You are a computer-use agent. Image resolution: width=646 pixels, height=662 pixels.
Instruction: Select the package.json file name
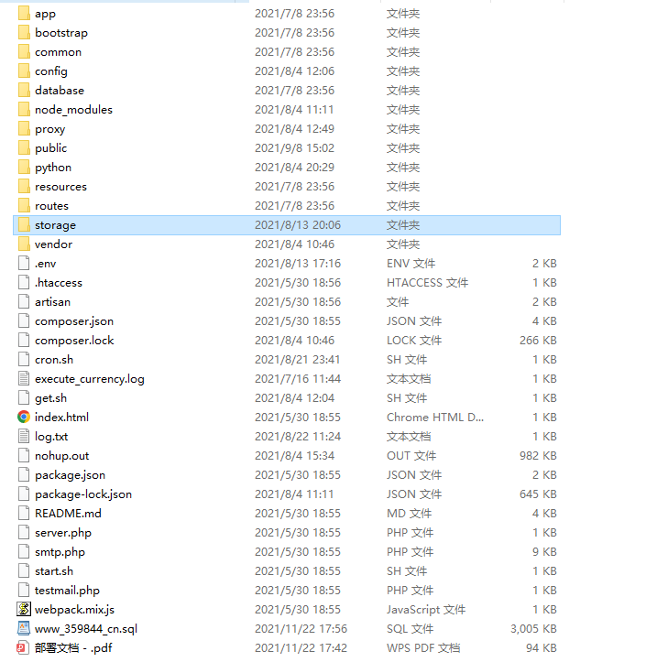coord(70,475)
